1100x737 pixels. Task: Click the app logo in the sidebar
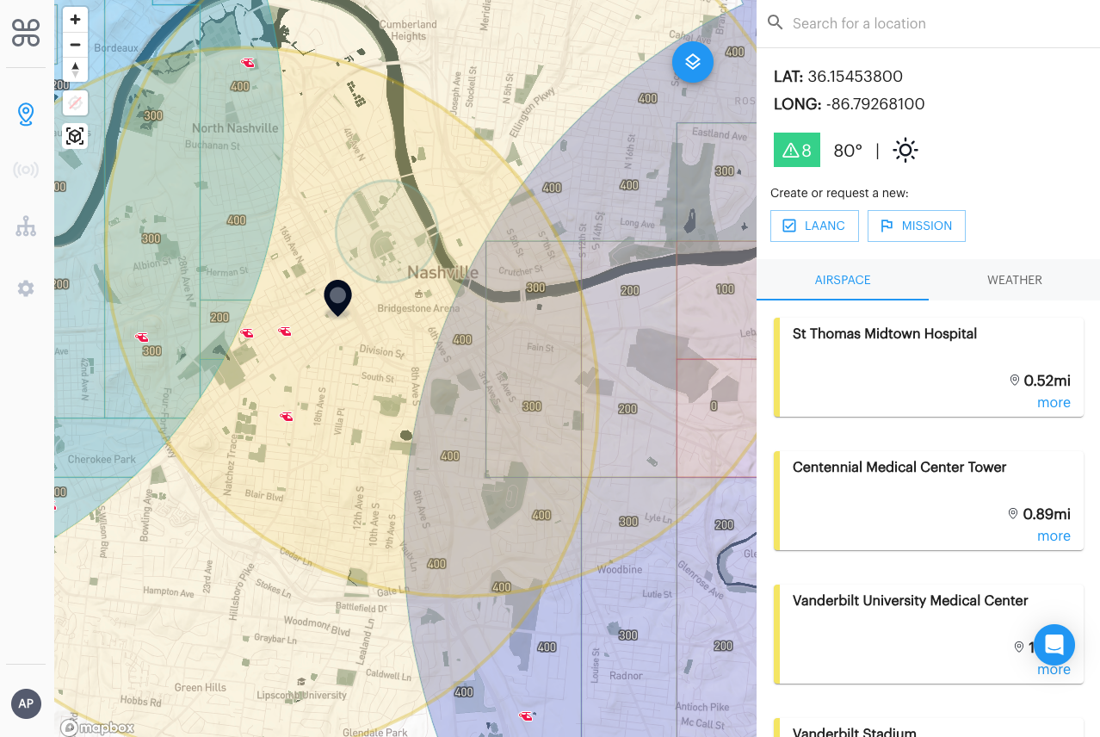pyautogui.click(x=26, y=34)
